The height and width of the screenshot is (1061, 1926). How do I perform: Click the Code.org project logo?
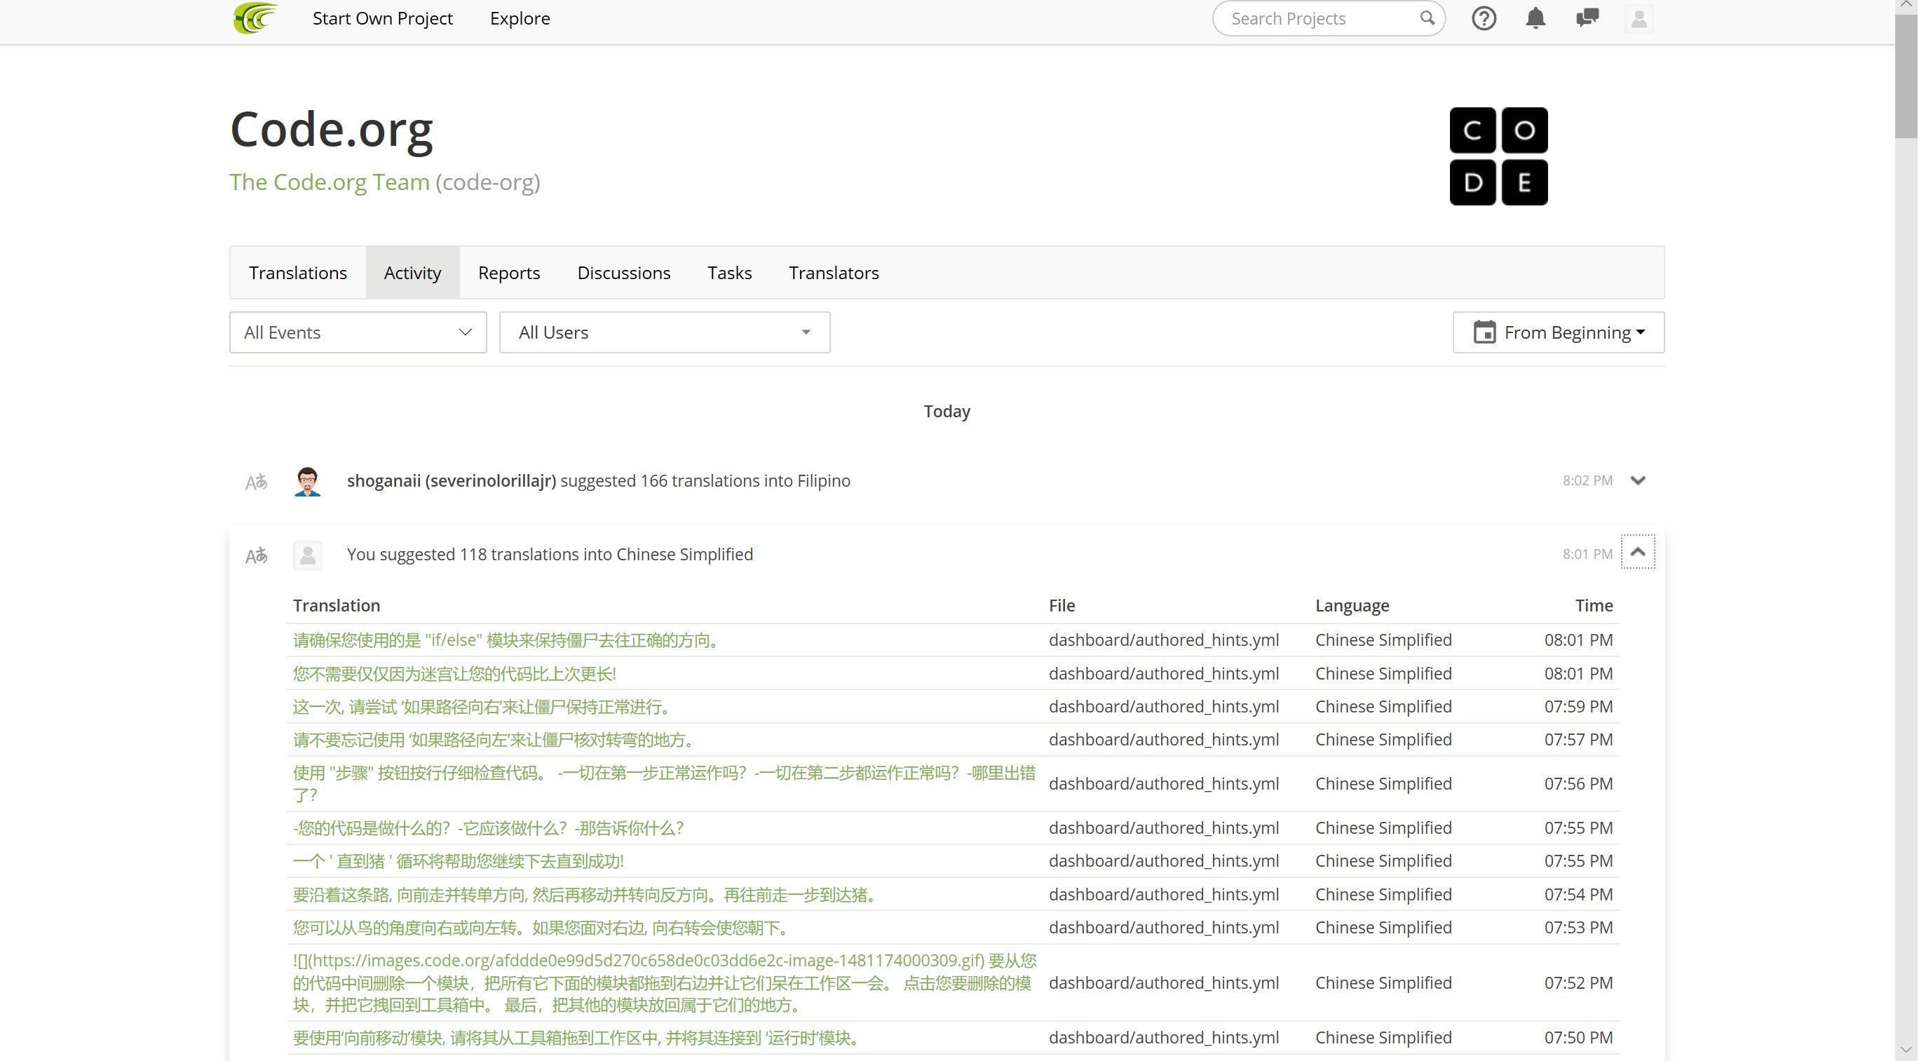point(1498,156)
